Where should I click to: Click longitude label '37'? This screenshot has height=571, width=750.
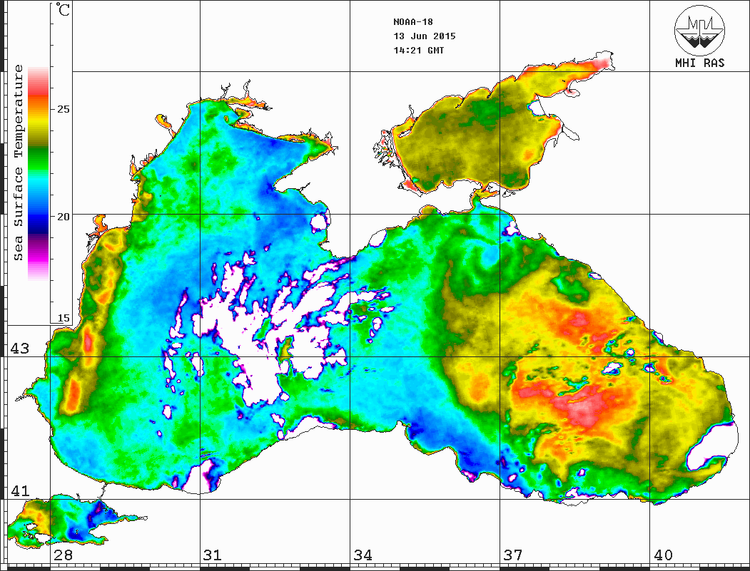pos(513,555)
